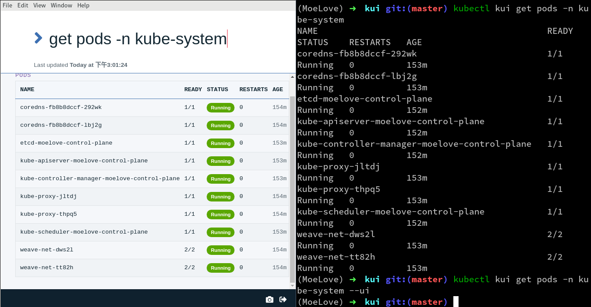Click the NAME column header
This screenshot has width=591, height=307.
27,89
